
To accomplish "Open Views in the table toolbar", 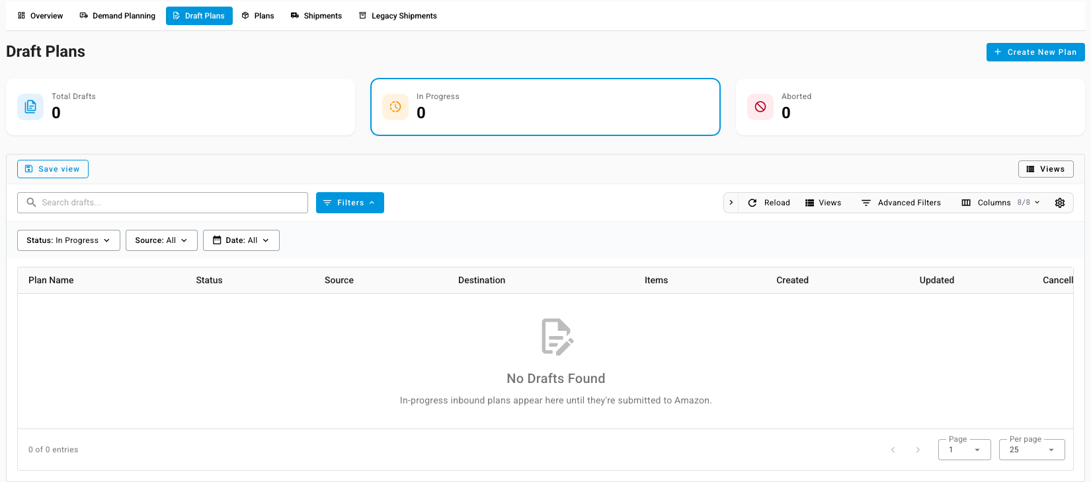I will pos(823,203).
